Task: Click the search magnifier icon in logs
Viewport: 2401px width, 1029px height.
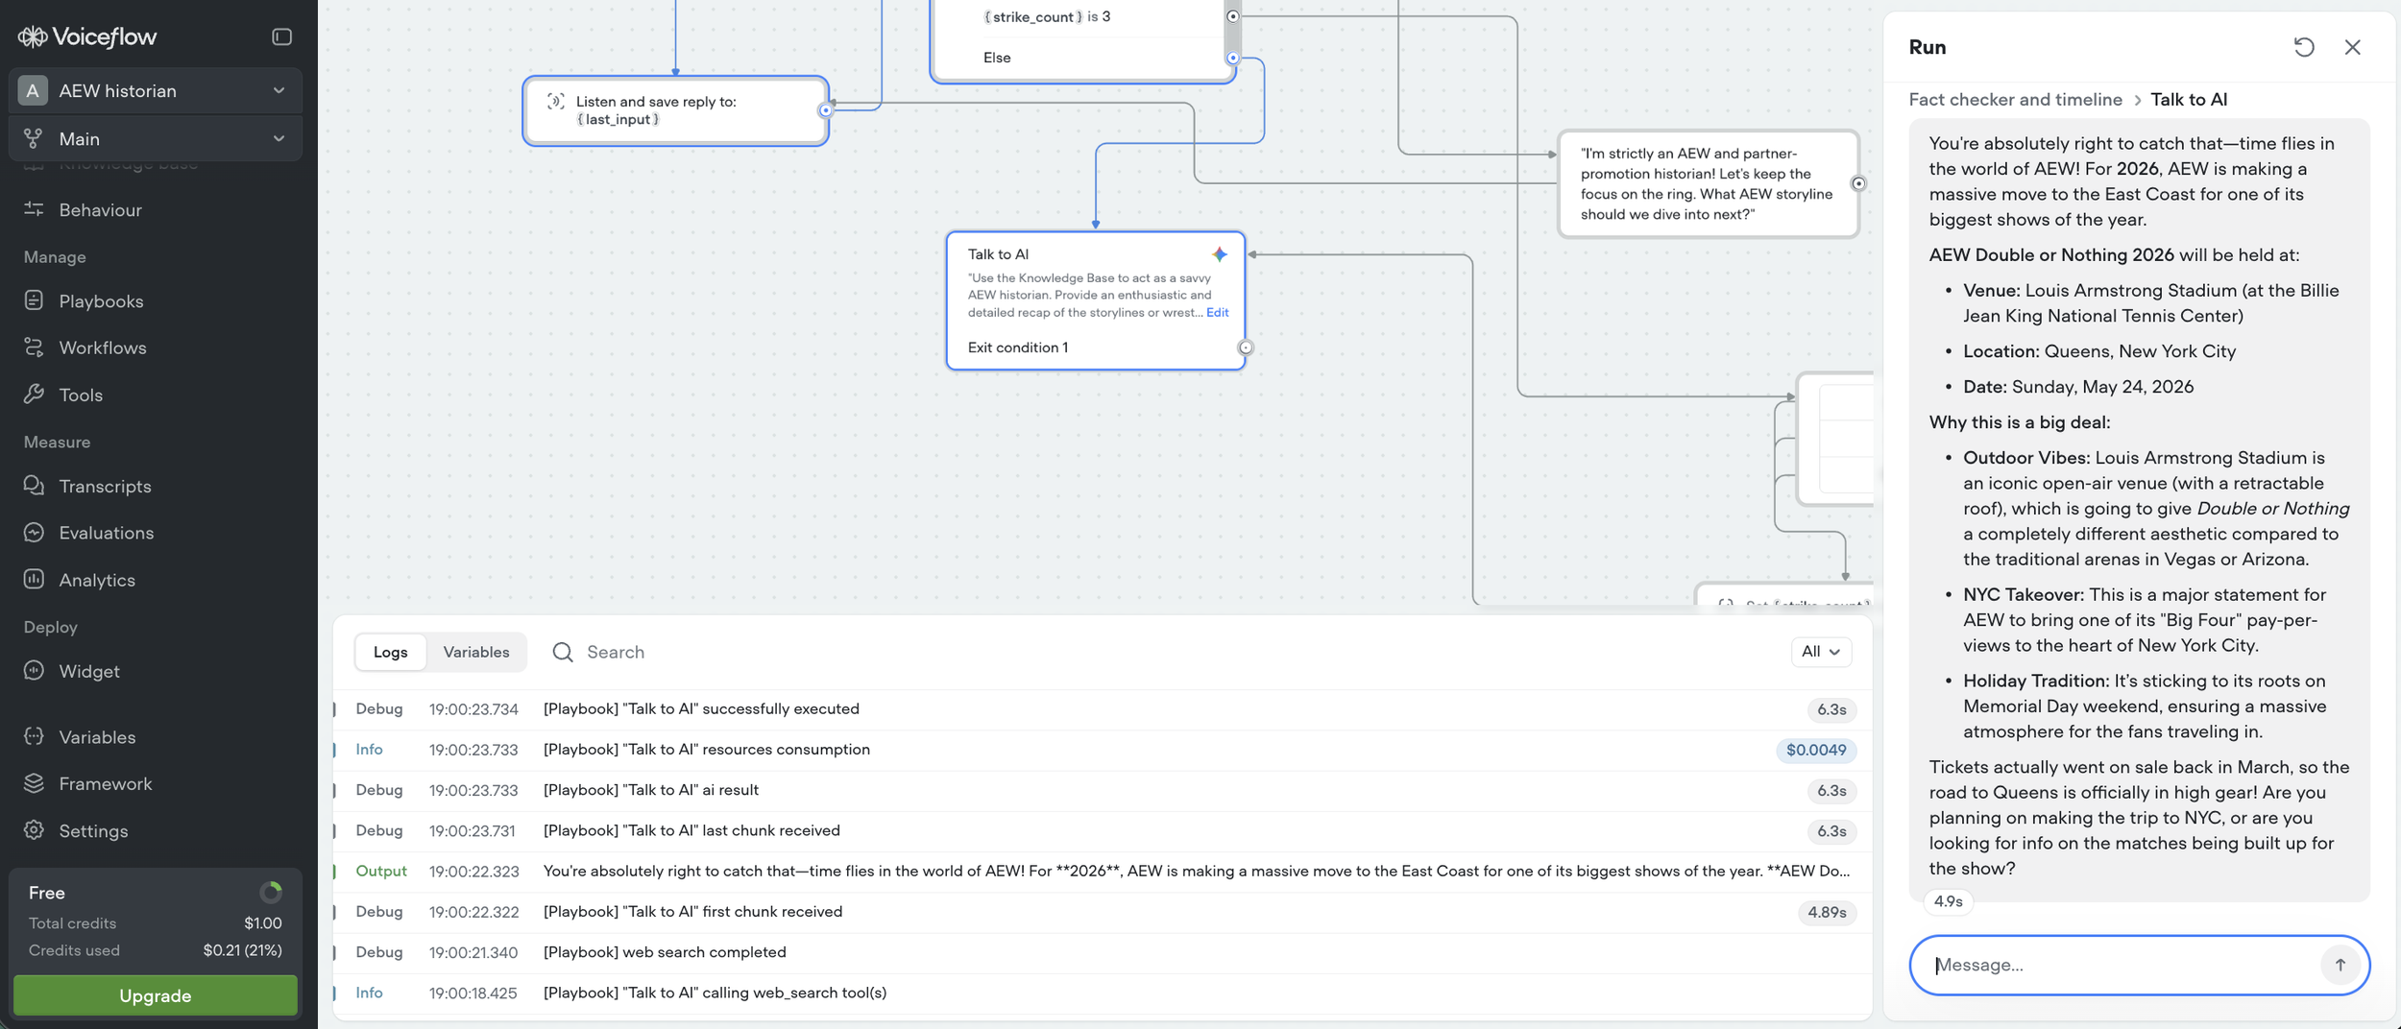Action: point(563,652)
